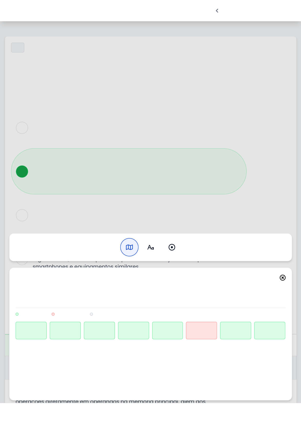Open the Aa font size tool
Screen dimensions: 301x427
click(151, 247)
